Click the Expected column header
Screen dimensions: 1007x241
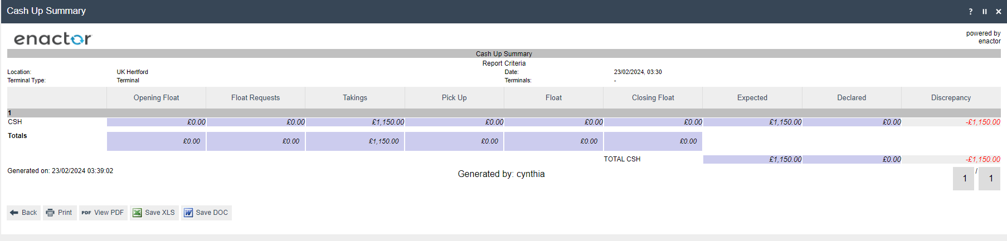tap(752, 98)
